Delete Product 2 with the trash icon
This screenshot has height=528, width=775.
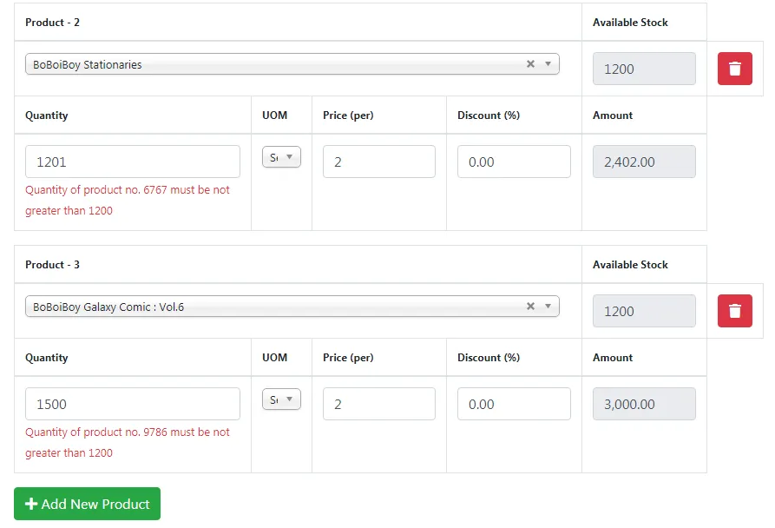click(x=734, y=69)
